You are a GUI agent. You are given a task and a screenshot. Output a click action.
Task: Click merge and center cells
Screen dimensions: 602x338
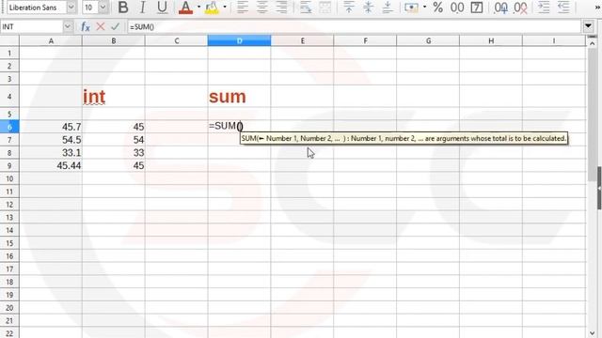coord(325,8)
